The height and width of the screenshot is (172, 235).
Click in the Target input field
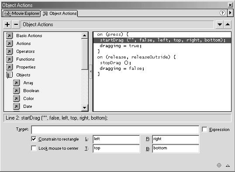(x=115, y=130)
